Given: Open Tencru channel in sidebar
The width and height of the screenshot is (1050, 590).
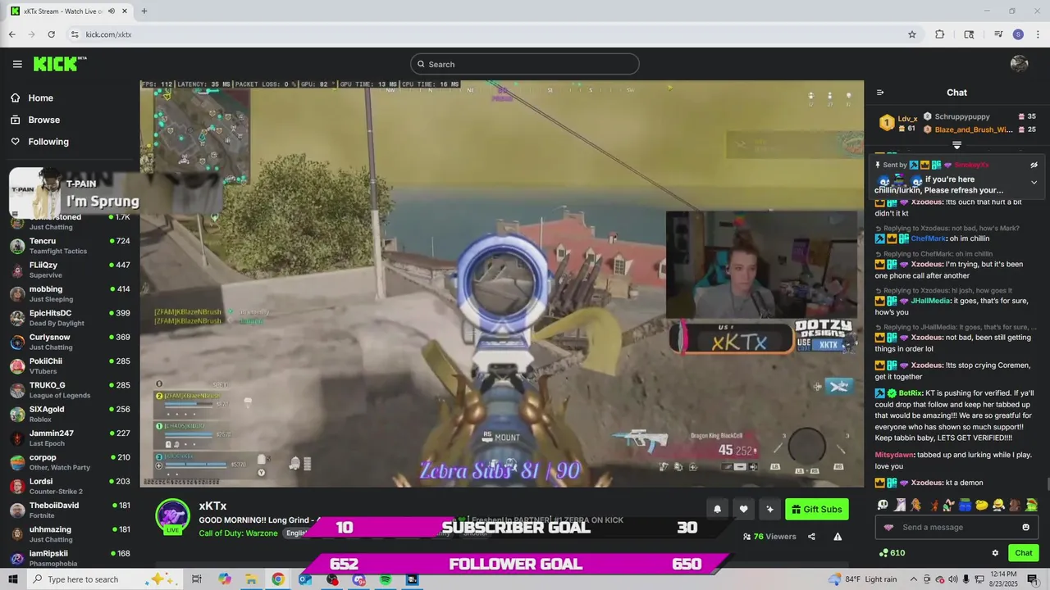Looking at the screenshot, I should click(70, 246).
